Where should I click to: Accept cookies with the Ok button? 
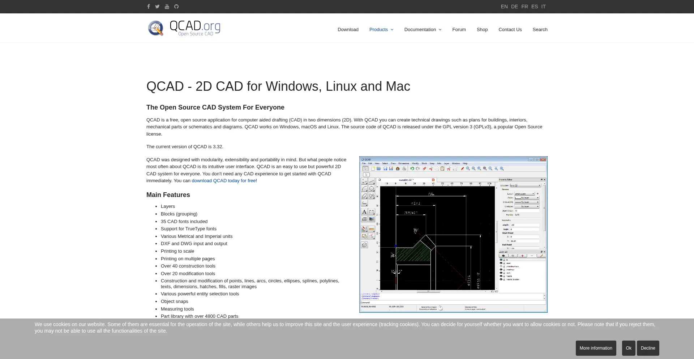point(629,348)
